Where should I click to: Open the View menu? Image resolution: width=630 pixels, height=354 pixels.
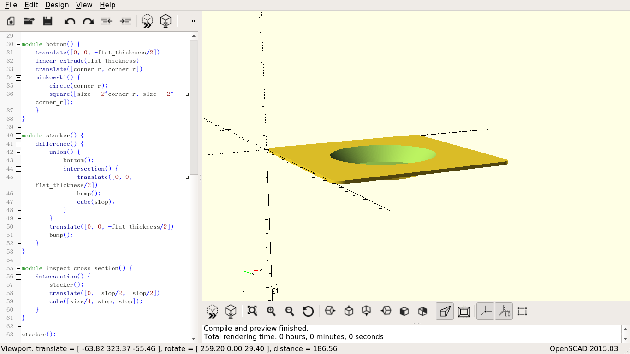click(84, 5)
